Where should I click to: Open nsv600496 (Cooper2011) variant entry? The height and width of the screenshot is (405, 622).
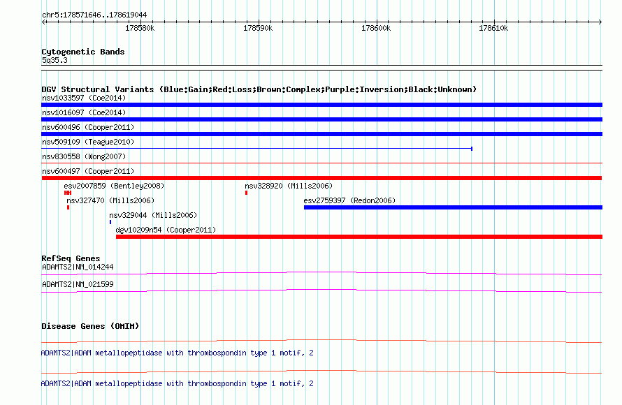[x=88, y=127]
